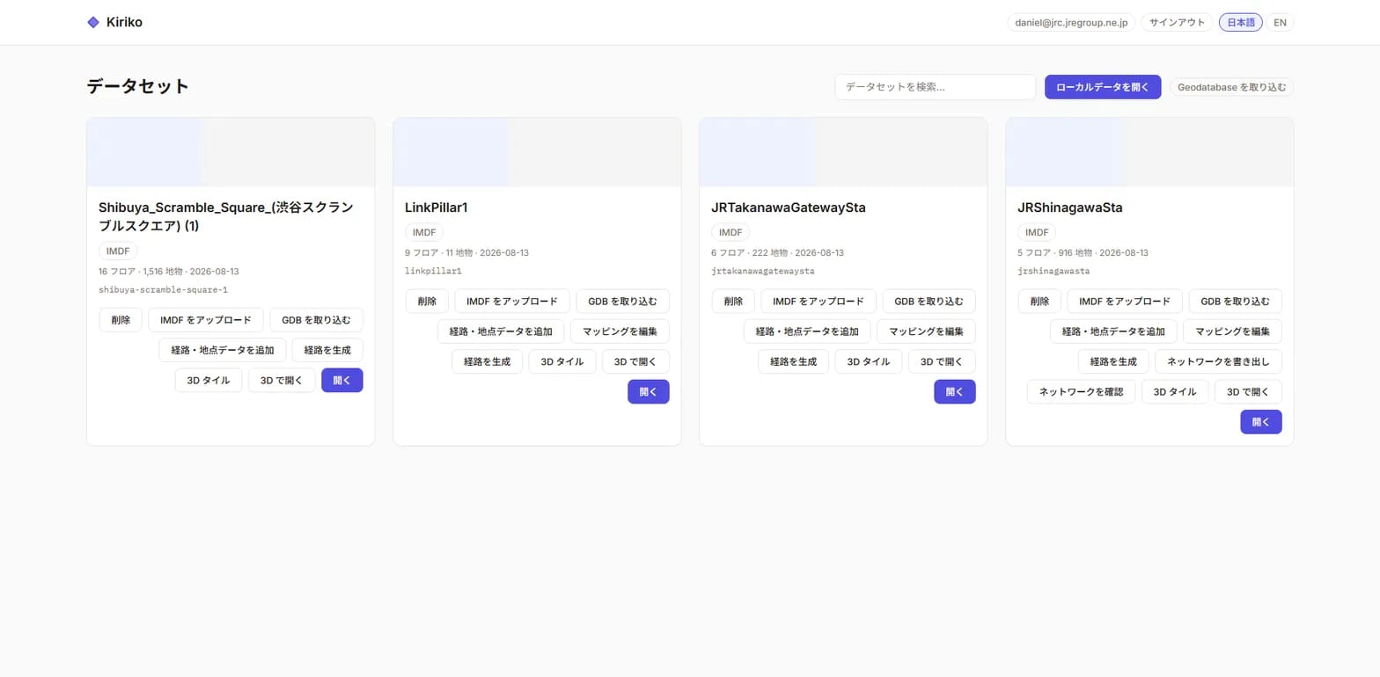The image size is (1380, 677).
Task: Click the Kiriko diamond logo icon
Action: 93,22
